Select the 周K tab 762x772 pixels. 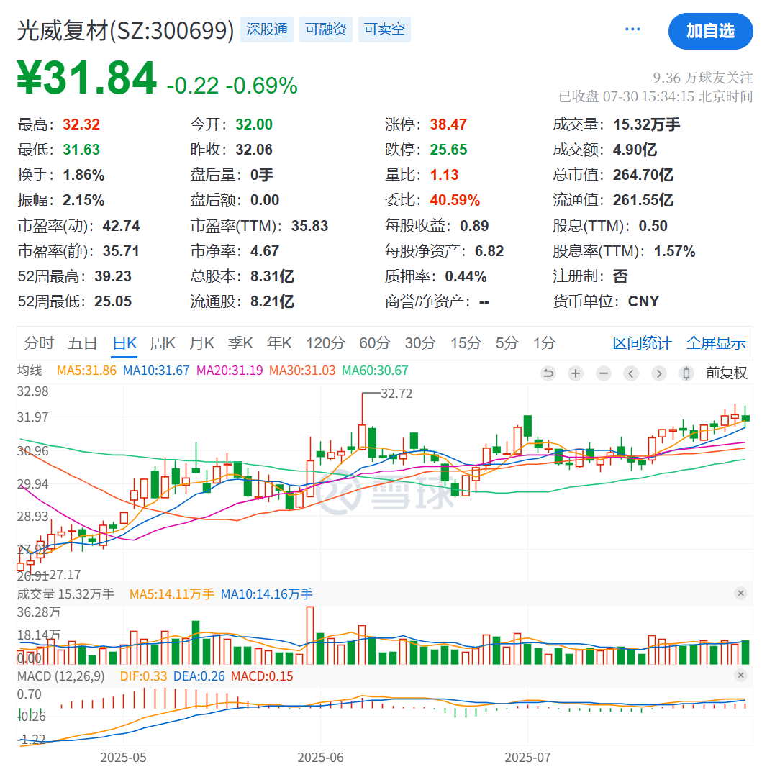point(163,343)
